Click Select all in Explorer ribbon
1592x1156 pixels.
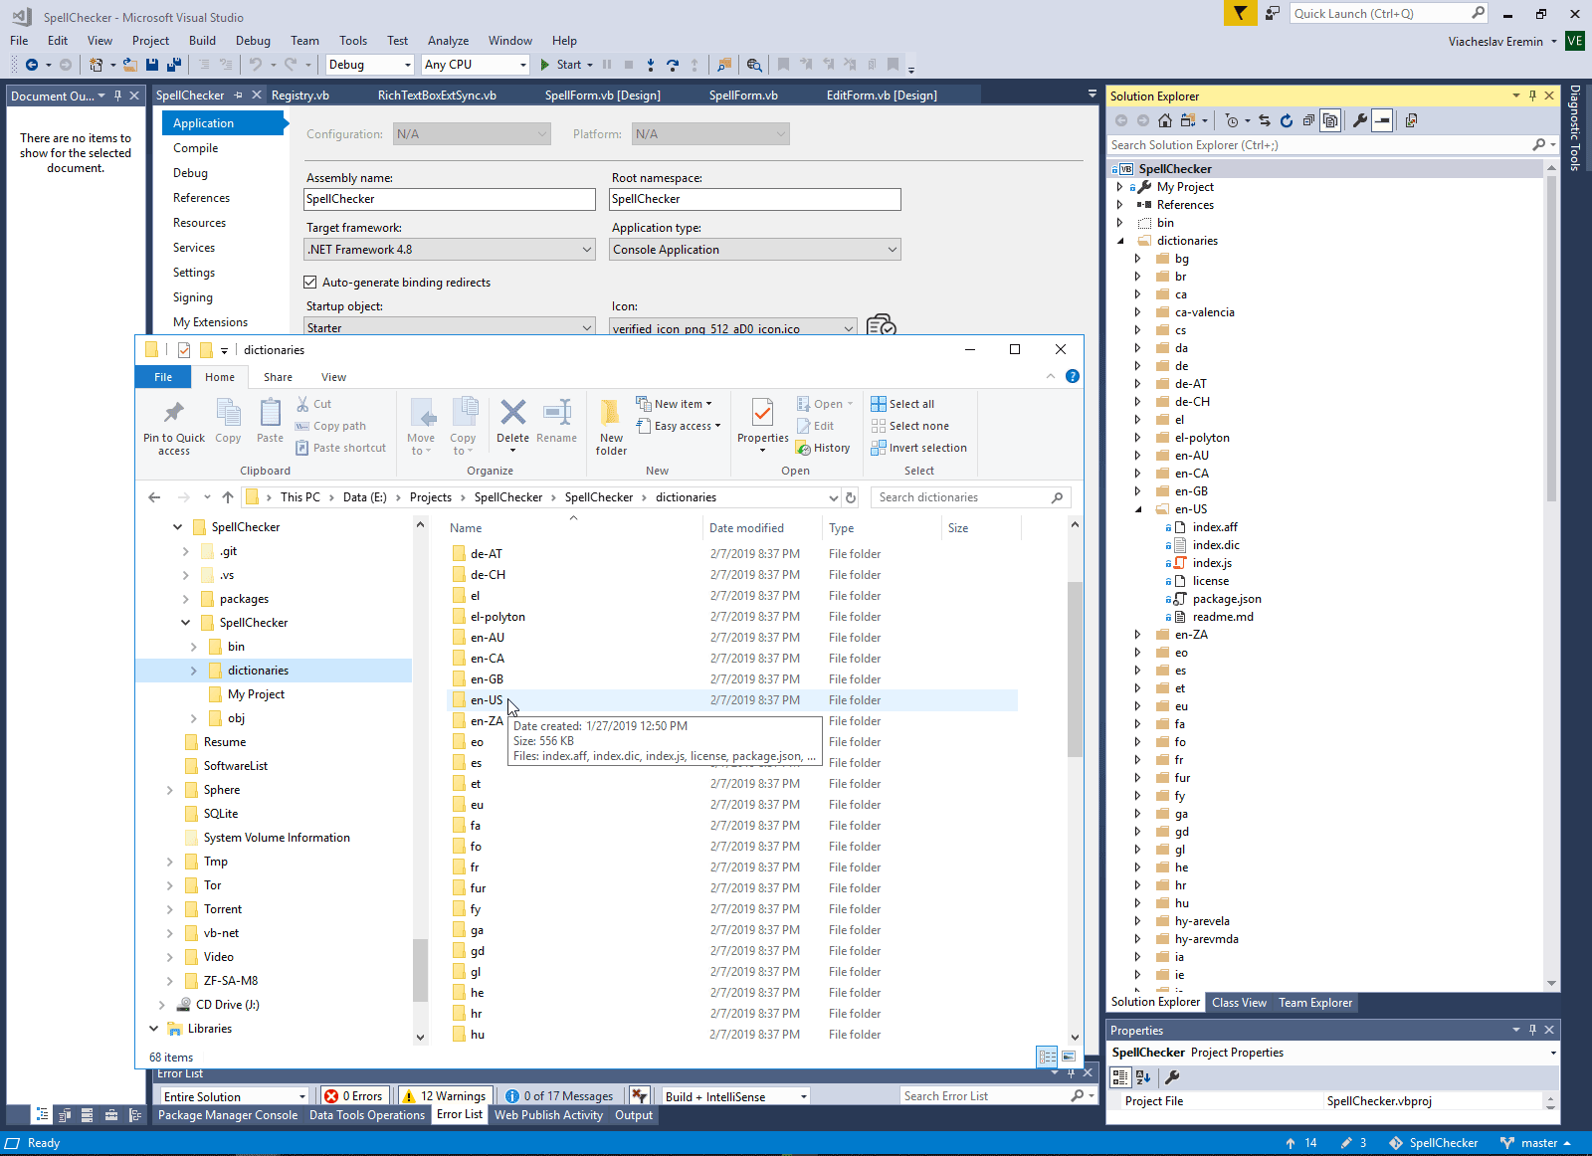902,404
